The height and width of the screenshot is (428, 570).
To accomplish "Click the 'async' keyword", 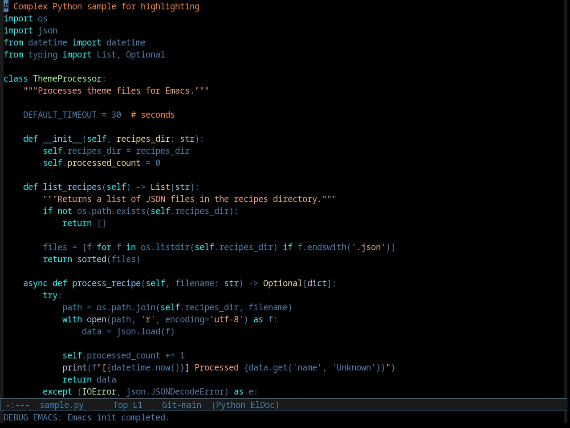I will tap(35, 283).
